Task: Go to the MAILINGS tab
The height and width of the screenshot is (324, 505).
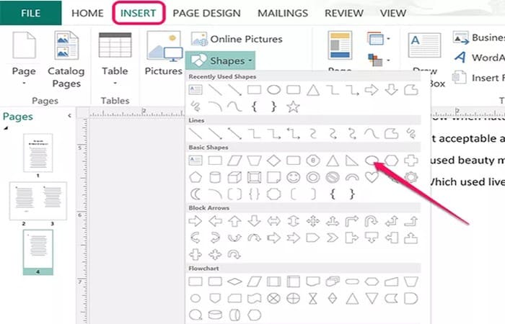Action: point(283,13)
